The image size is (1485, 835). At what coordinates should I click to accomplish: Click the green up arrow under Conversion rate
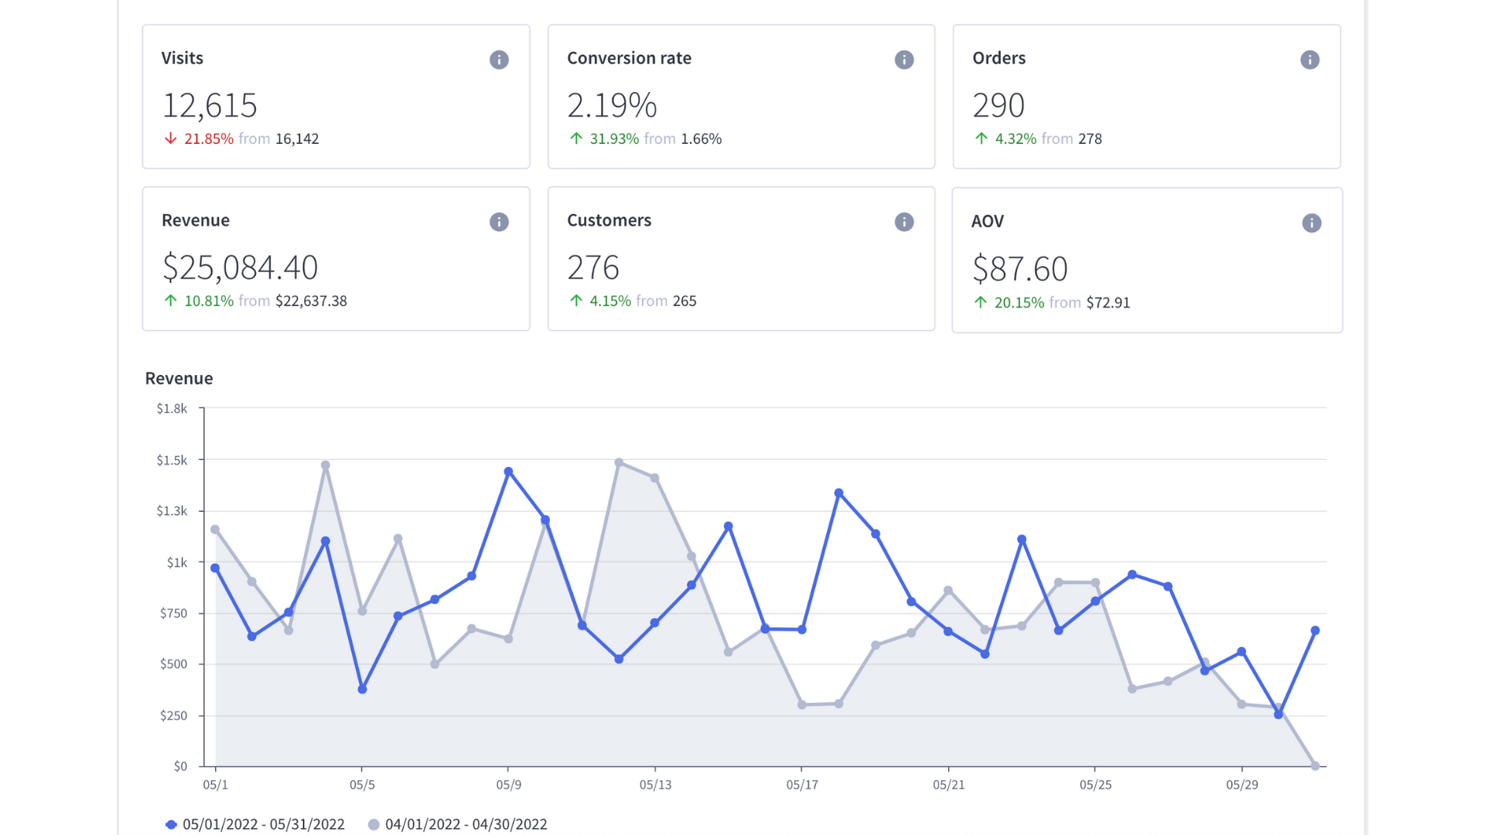(x=575, y=138)
